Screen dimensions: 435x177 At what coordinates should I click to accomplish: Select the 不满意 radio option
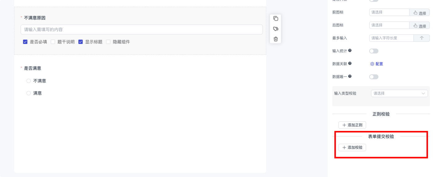point(29,81)
